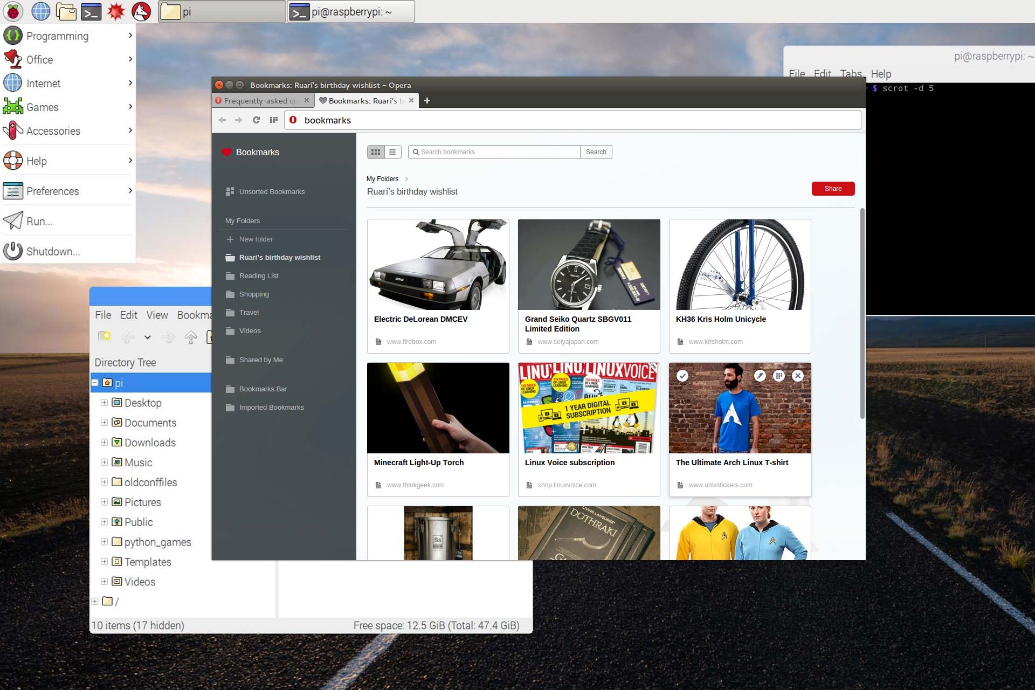Close the Frequently-asked questions tab
The height and width of the screenshot is (690, 1035).
[307, 100]
